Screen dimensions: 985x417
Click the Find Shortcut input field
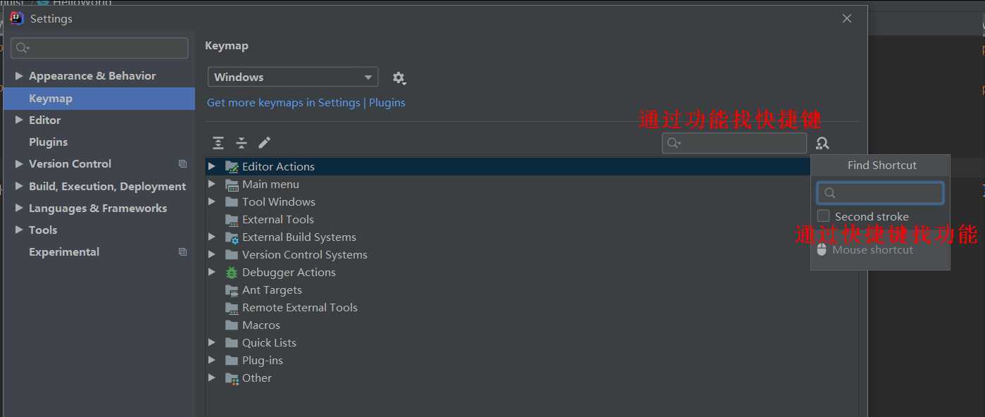coord(880,193)
